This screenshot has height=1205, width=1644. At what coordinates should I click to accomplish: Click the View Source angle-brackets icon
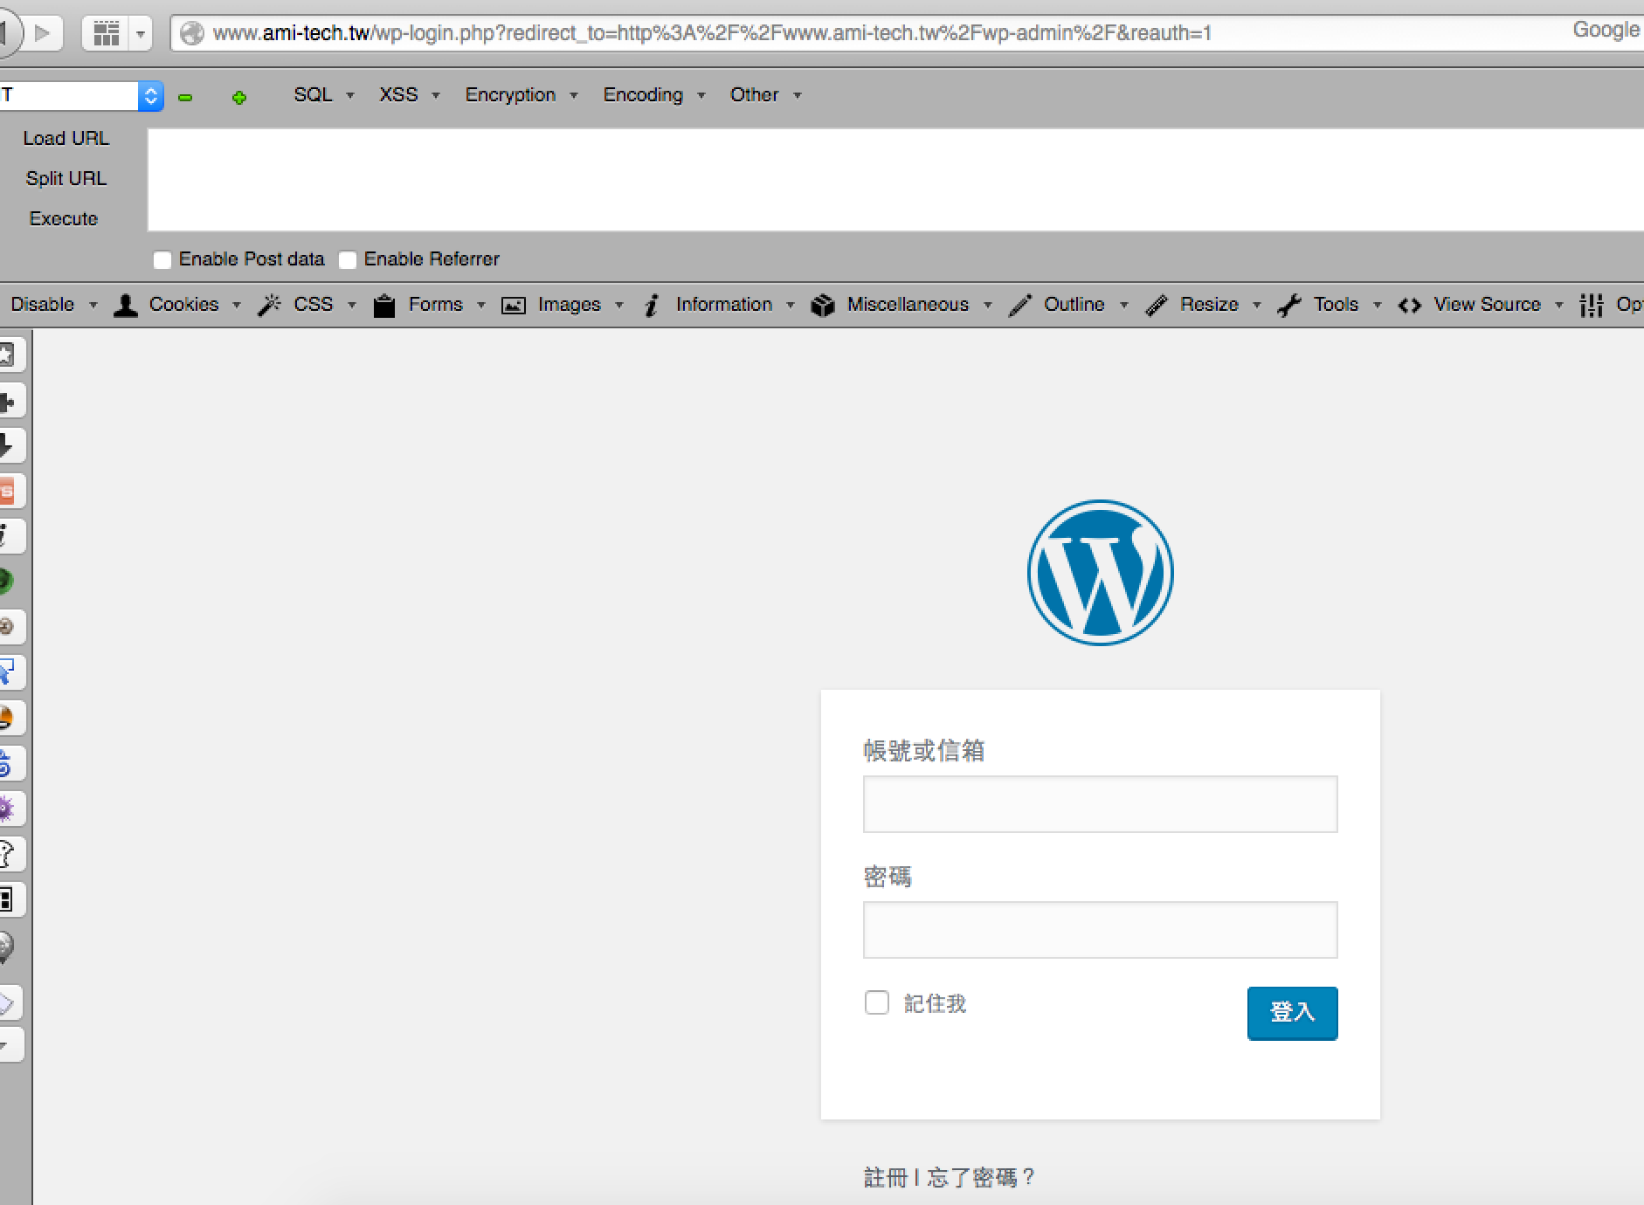click(1409, 305)
